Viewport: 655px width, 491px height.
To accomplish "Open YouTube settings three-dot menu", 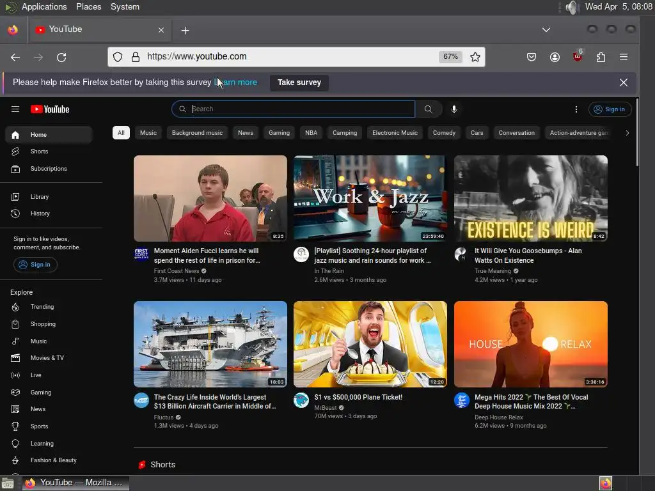I will (x=576, y=109).
